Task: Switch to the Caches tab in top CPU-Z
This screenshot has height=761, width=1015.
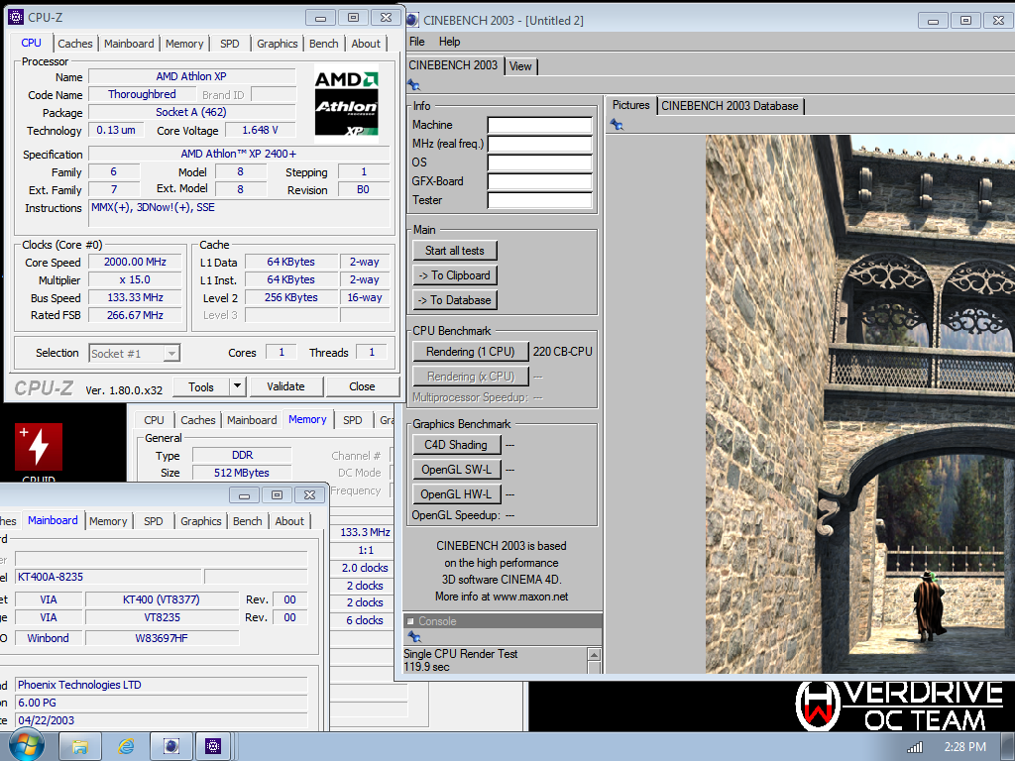Action: pos(75,44)
